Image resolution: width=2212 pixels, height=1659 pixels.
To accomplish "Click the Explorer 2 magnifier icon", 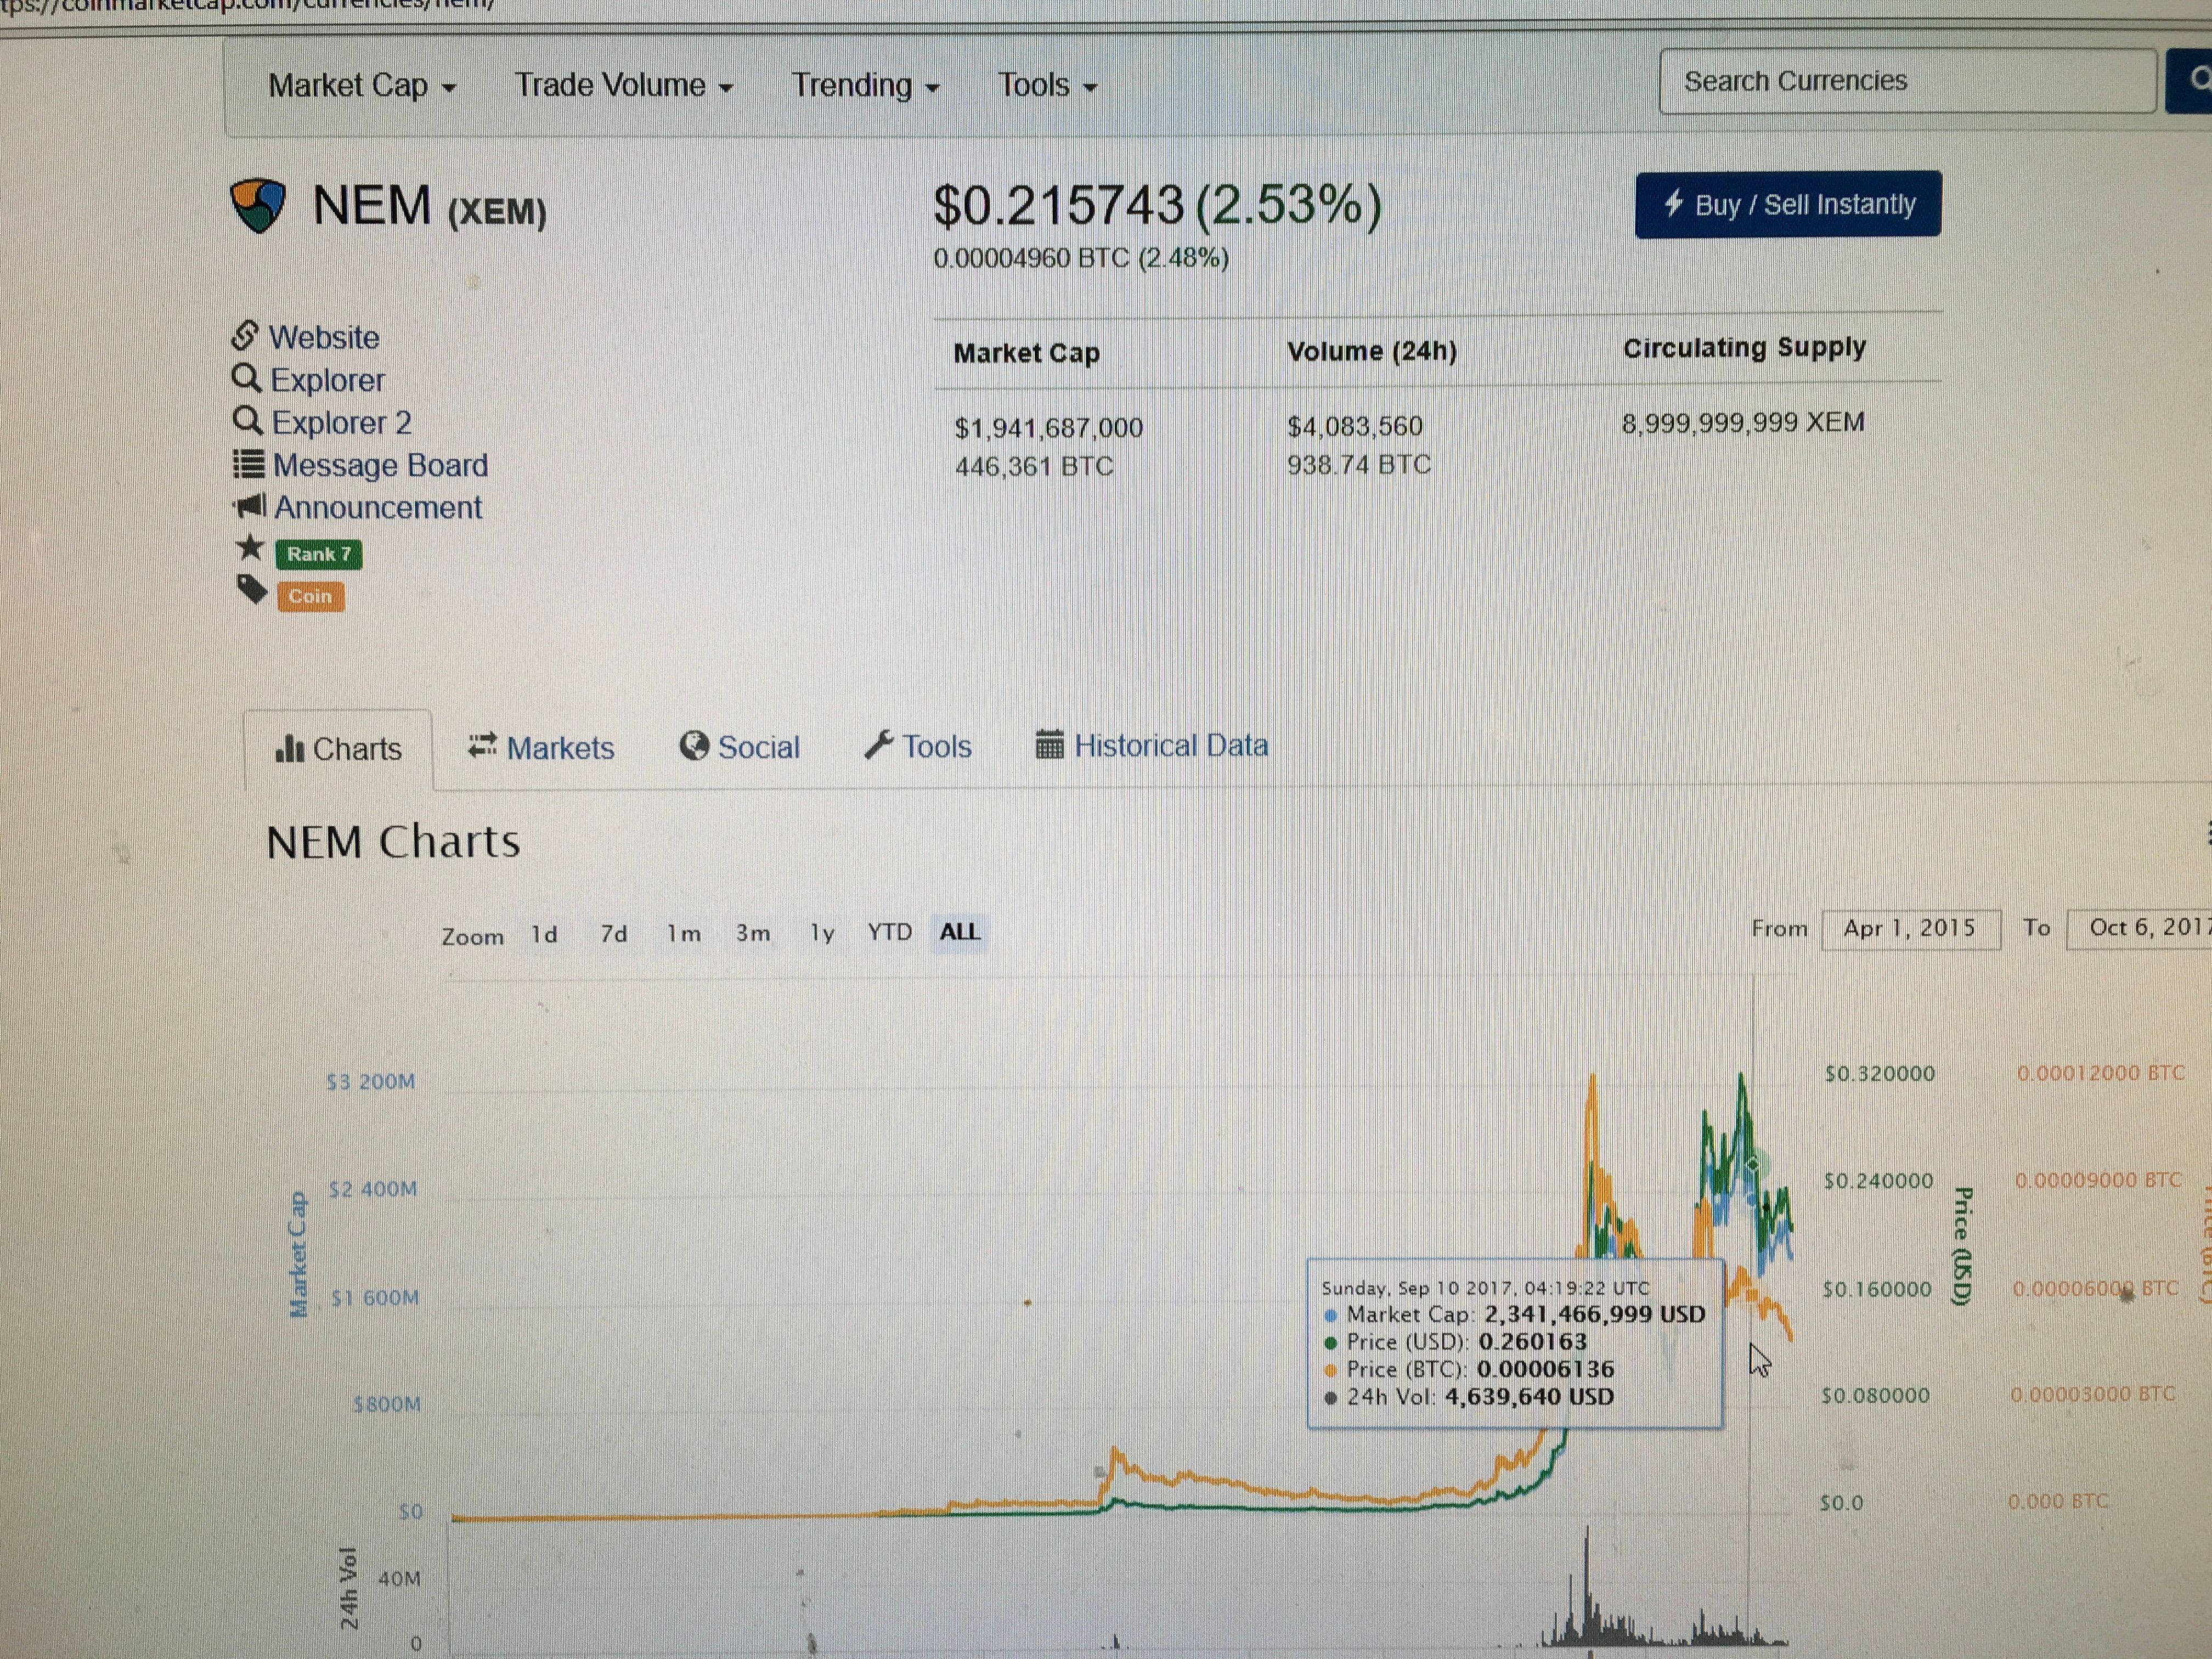I will click(x=247, y=421).
